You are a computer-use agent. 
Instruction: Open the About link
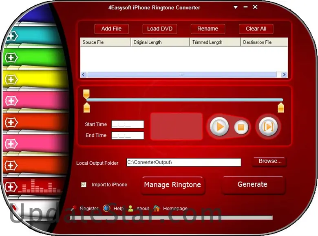click(x=143, y=208)
